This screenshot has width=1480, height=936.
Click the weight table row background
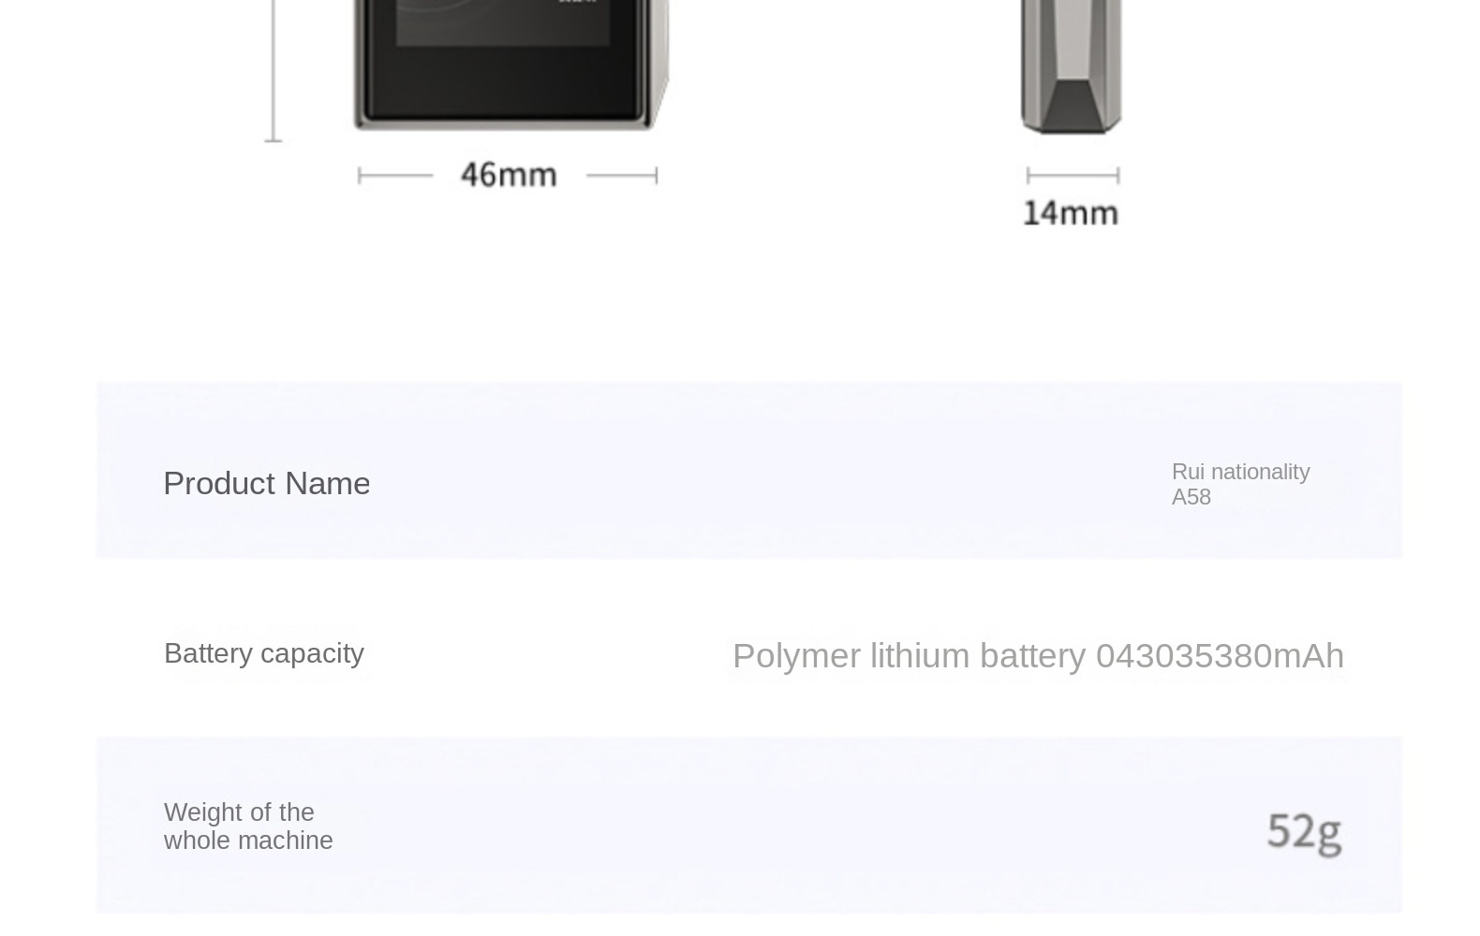point(748,825)
